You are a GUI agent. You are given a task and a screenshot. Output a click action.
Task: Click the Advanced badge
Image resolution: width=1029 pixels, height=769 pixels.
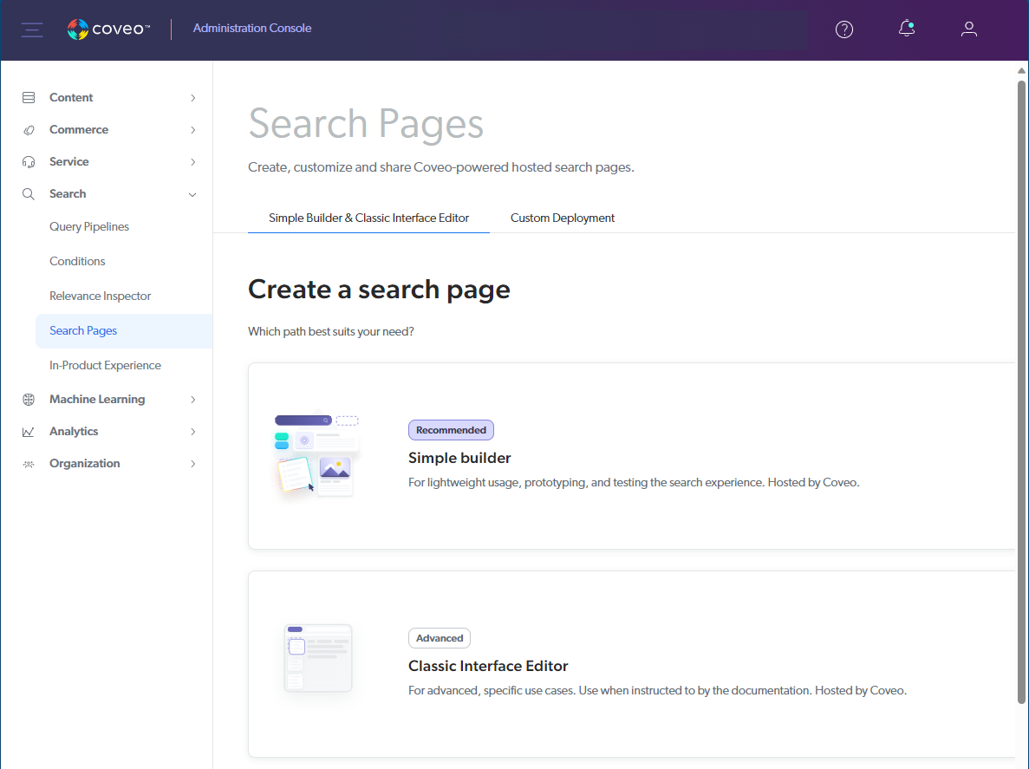pyautogui.click(x=439, y=638)
